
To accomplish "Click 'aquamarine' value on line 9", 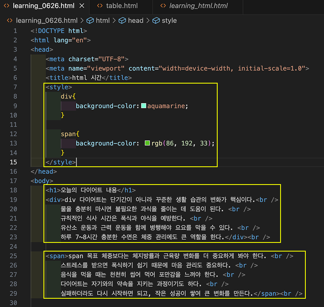I will coord(166,106).
